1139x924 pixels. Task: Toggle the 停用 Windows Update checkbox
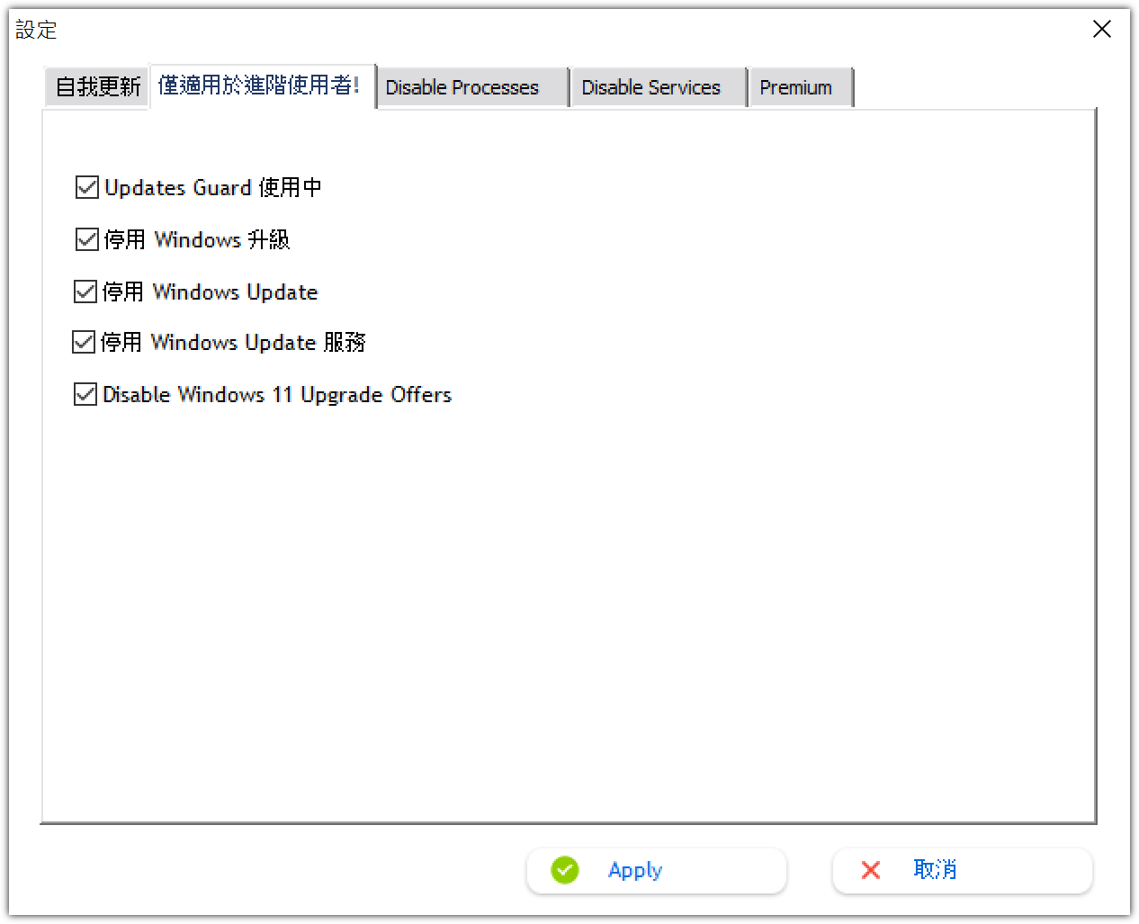point(85,292)
